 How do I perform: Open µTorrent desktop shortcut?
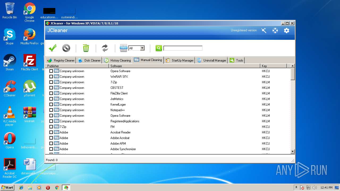click(x=29, y=89)
